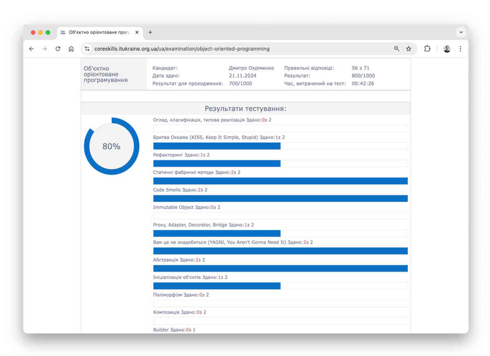Click the Бритва Оккама (KISS) label
The width and height of the screenshot is (490, 356).
[x=219, y=137]
